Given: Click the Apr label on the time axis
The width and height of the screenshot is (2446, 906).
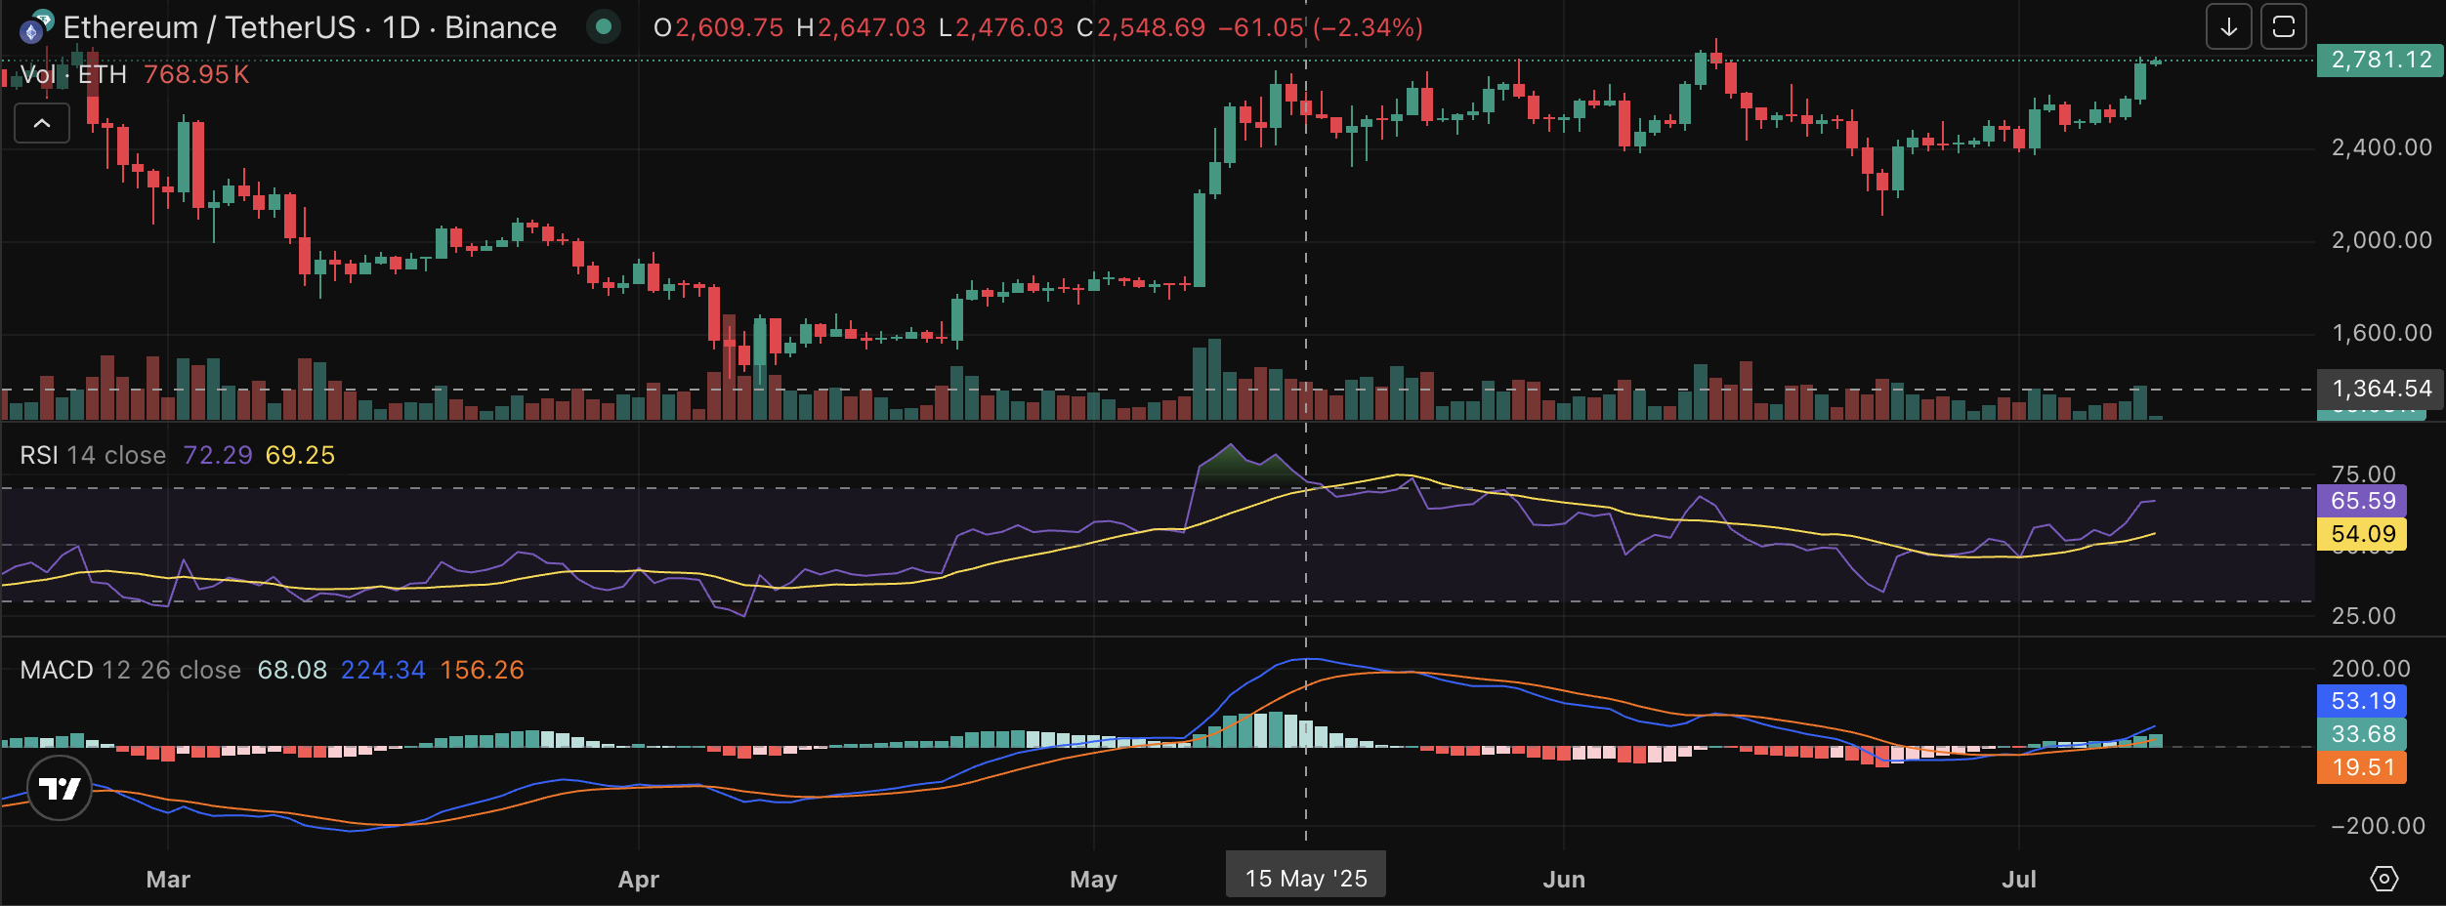Looking at the screenshot, I should (639, 880).
